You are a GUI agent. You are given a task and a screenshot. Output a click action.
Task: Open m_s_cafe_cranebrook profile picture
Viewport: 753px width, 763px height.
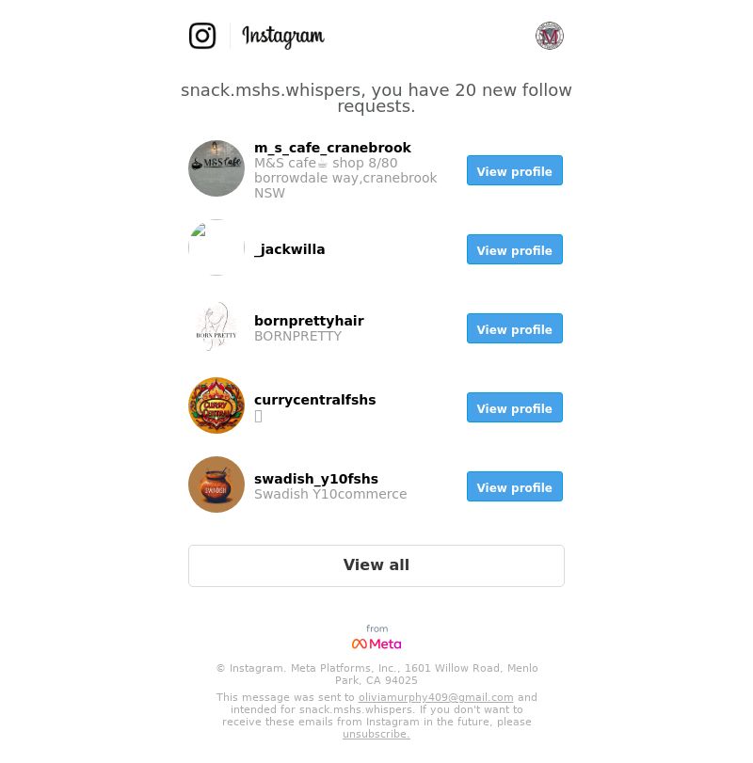[216, 168]
